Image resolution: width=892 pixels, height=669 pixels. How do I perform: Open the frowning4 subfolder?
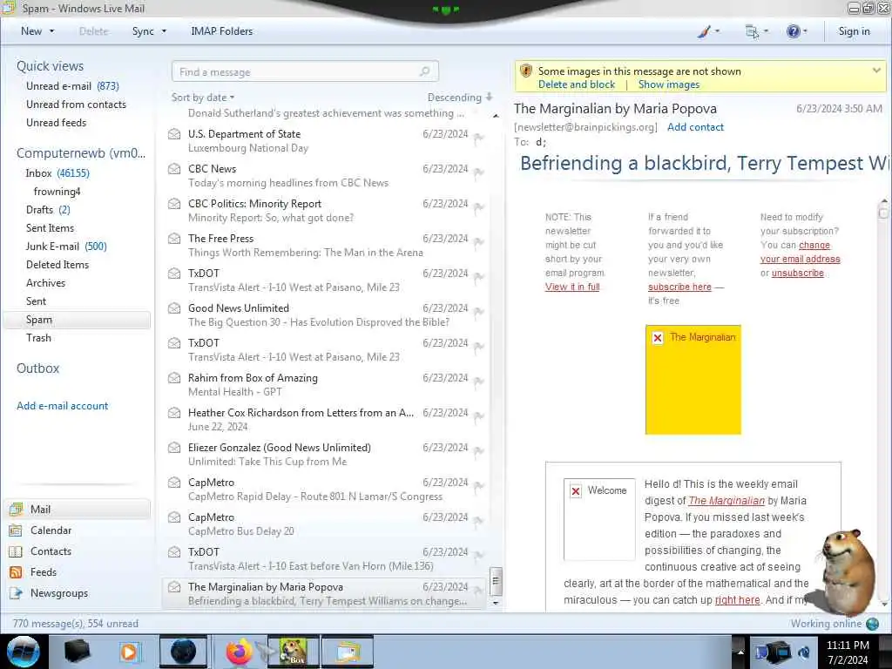[57, 191]
